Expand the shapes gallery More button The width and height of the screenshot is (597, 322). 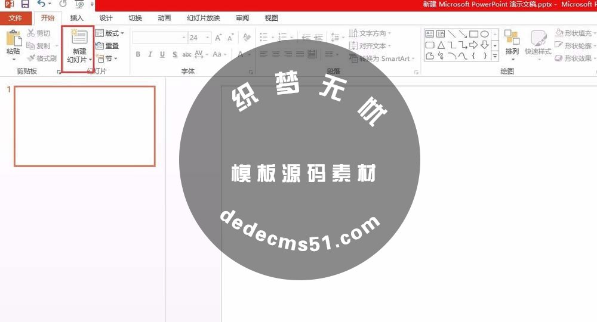point(495,56)
